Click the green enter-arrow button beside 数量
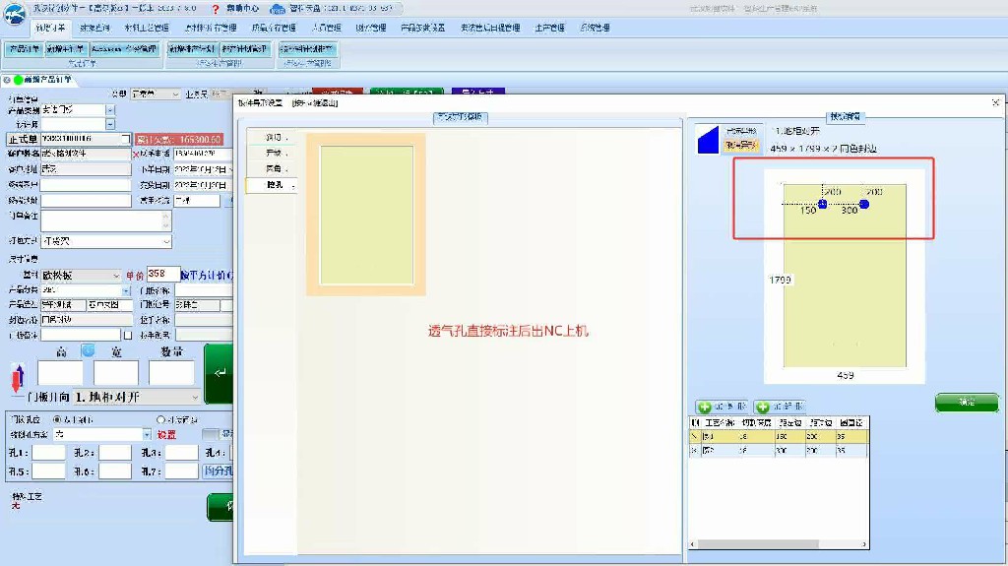1008x566 pixels. 219,374
